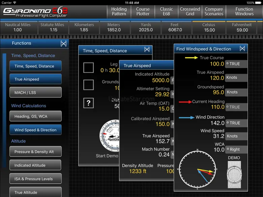Viewport: 263px width, 197px height.
Task: Check the Leg time checkbox
Action: (x=89, y=68)
